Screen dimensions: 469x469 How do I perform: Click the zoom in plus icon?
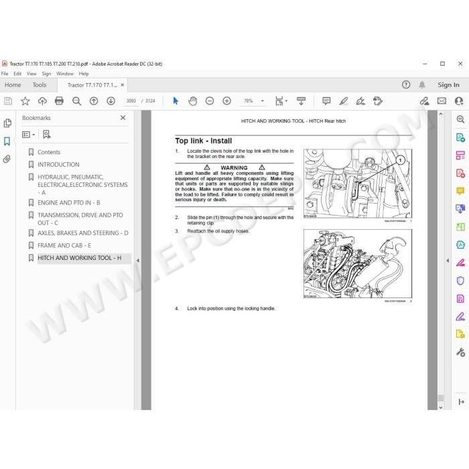coord(226,101)
